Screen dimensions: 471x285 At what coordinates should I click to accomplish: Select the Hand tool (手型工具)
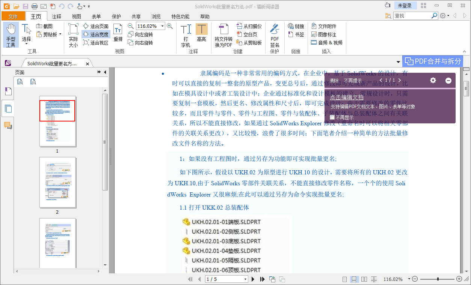click(11, 34)
